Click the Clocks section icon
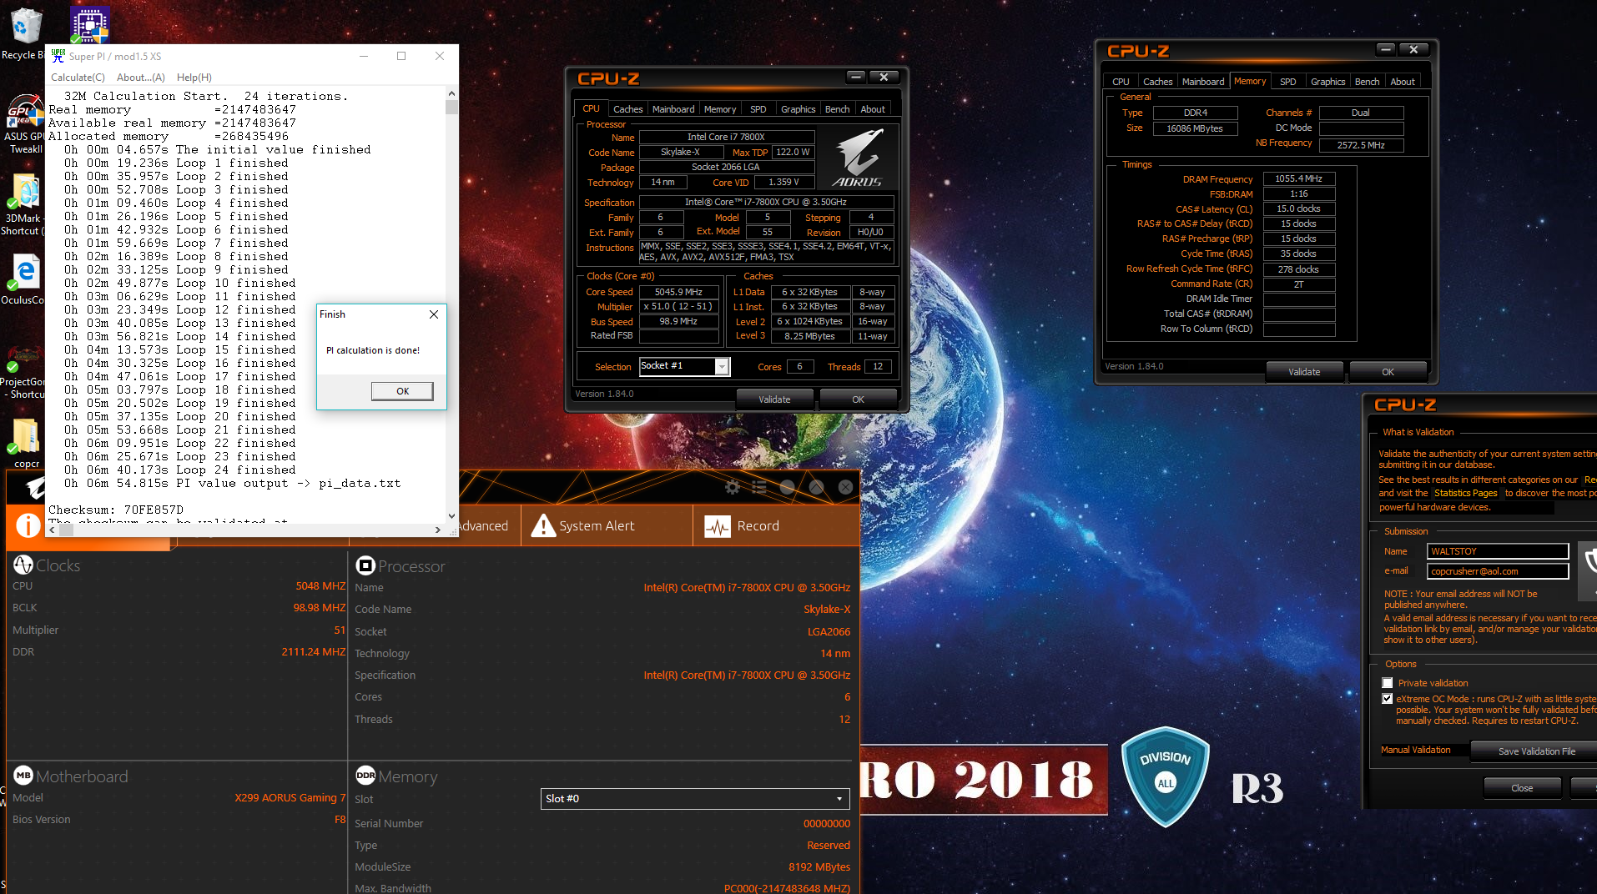The height and width of the screenshot is (894, 1597). [x=23, y=565]
